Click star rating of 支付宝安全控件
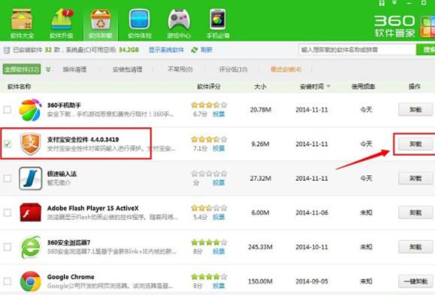This screenshot has width=435, height=295. tap(209, 139)
